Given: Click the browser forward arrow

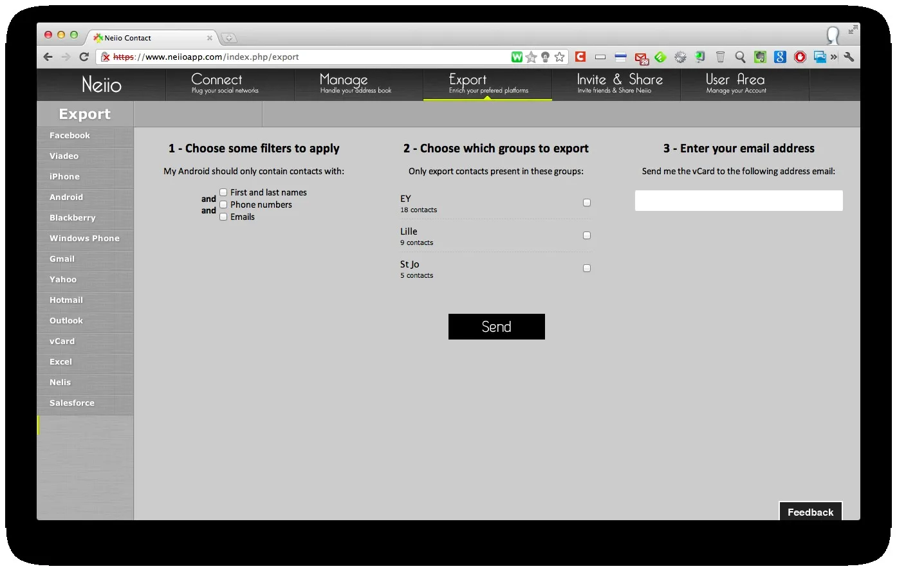Looking at the screenshot, I should click(x=66, y=57).
